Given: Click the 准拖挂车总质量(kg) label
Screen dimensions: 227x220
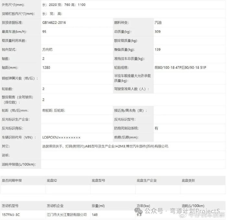Looking at the screenshot, I should [129, 59].
